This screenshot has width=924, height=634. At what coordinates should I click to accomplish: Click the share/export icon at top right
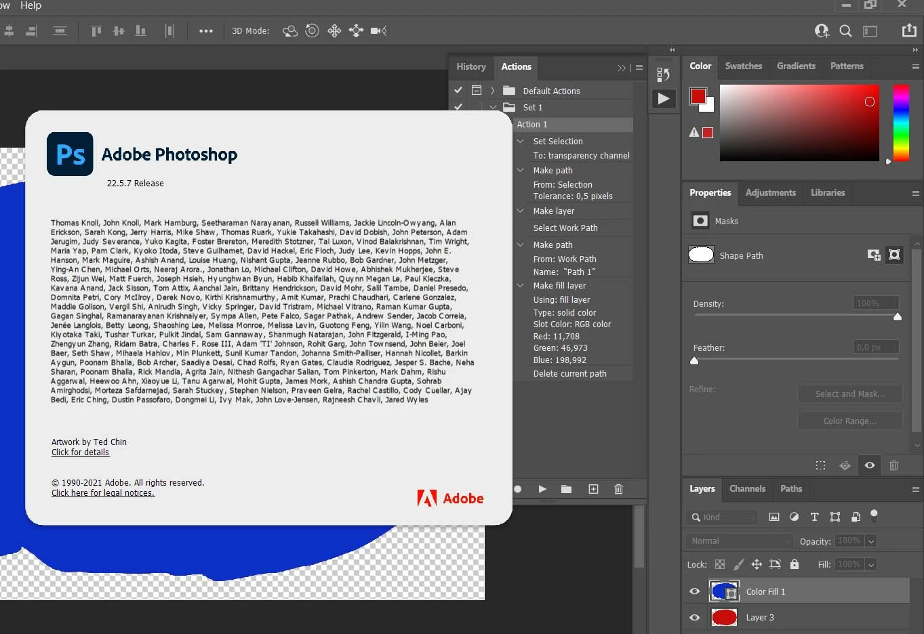[x=909, y=30]
